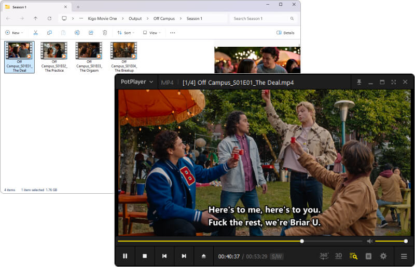The height and width of the screenshot is (267, 415).
Task: Toggle 3D video mode
Action: click(339, 256)
